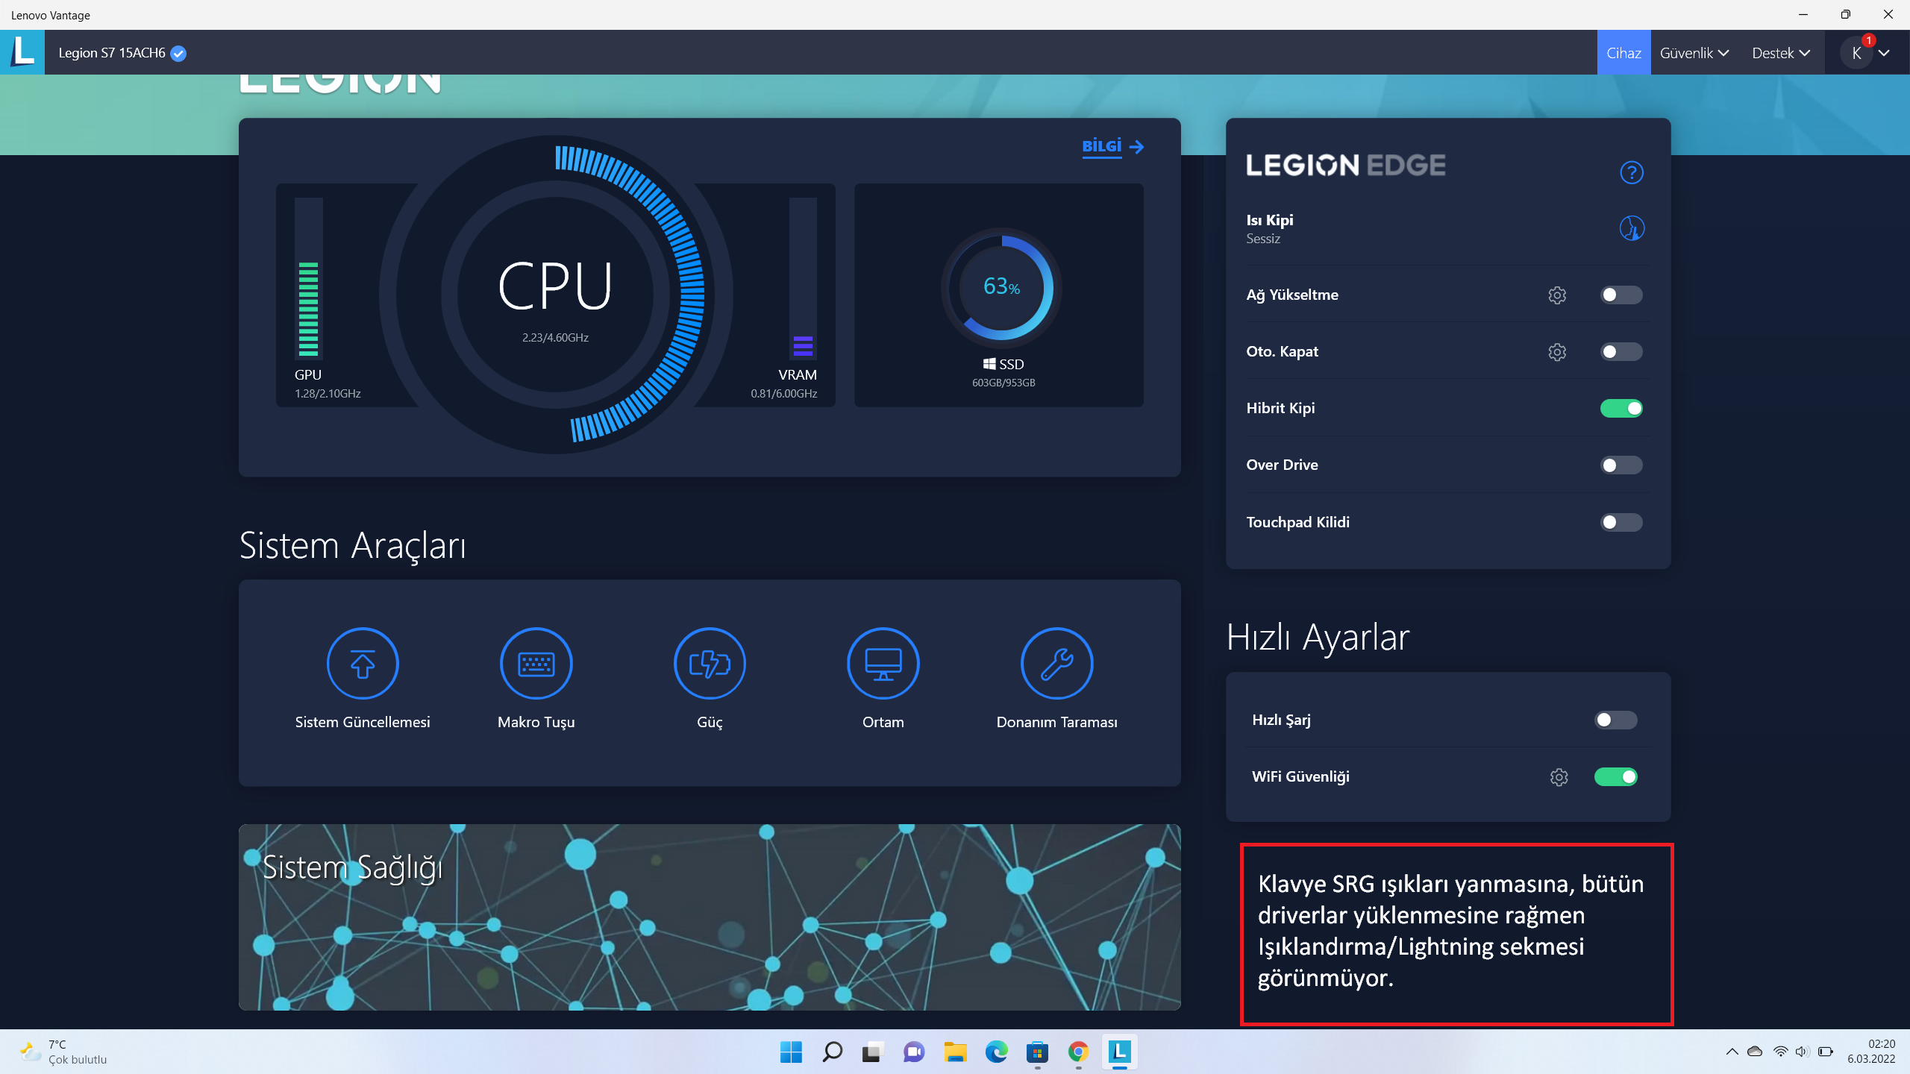Click the Windows Start button

(791, 1052)
